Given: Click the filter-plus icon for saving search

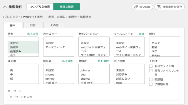Looking at the screenshot, I should pyautogui.click(x=159, y=7).
